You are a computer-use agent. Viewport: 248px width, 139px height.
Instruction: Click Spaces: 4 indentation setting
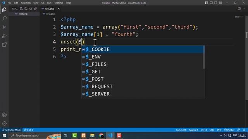tap(194, 130)
